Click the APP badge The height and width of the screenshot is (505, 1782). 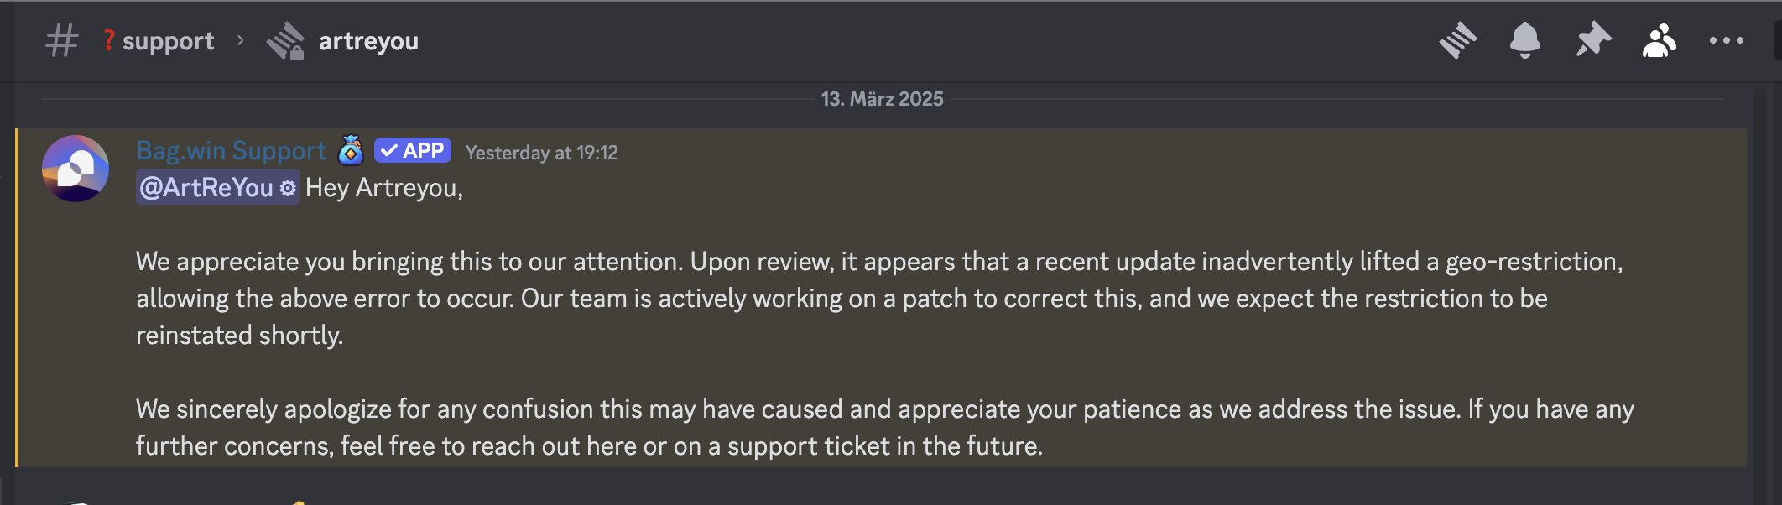coord(413,151)
